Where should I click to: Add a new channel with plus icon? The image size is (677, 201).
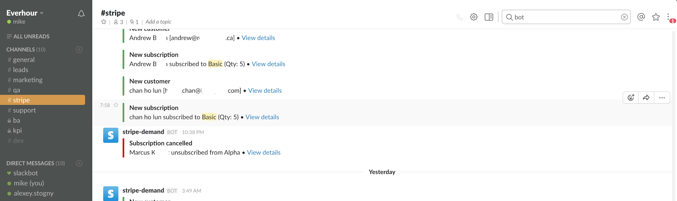79,50
